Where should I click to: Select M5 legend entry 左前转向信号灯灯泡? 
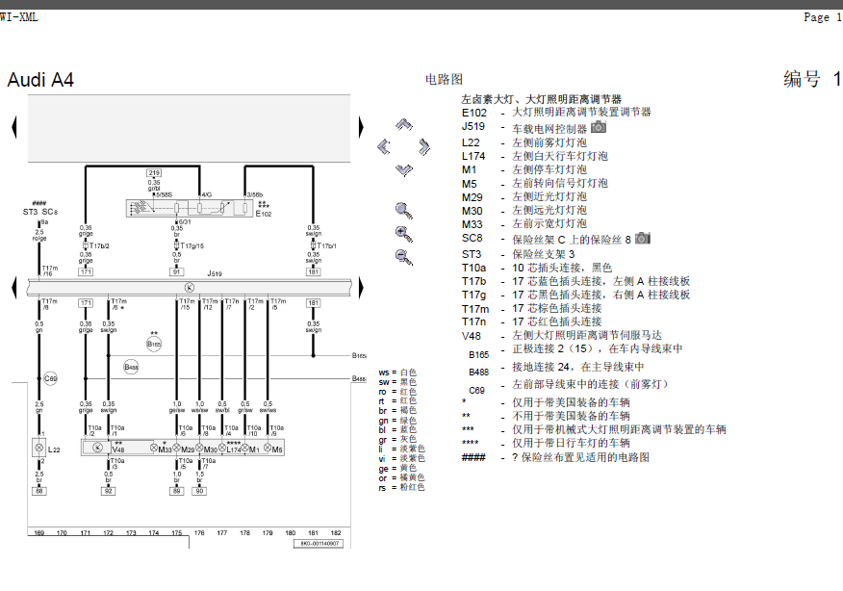(x=560, y=184)
